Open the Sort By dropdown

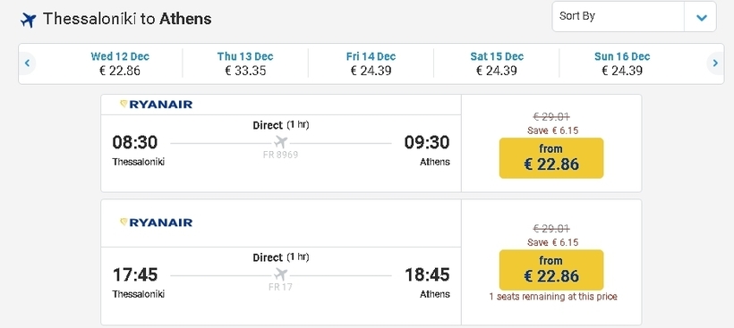coord(634,16)
